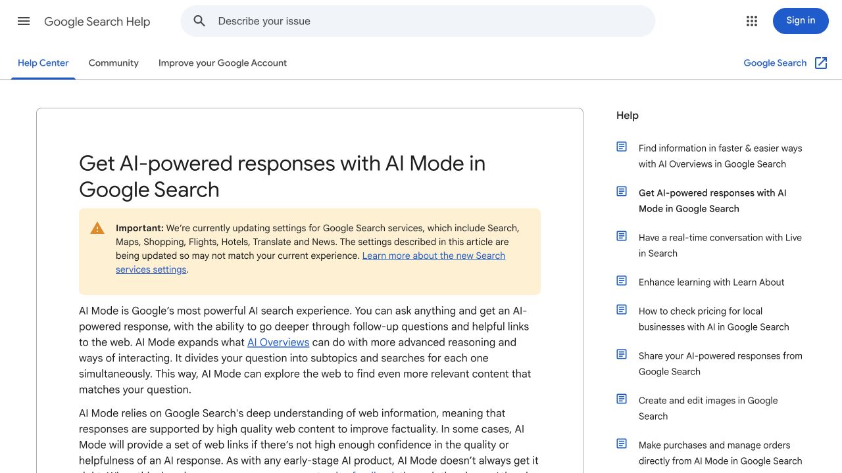Click the article icon beside Live in Search
Image resolution: width=842 pixels, height=473 pixels.
(622, 236)
